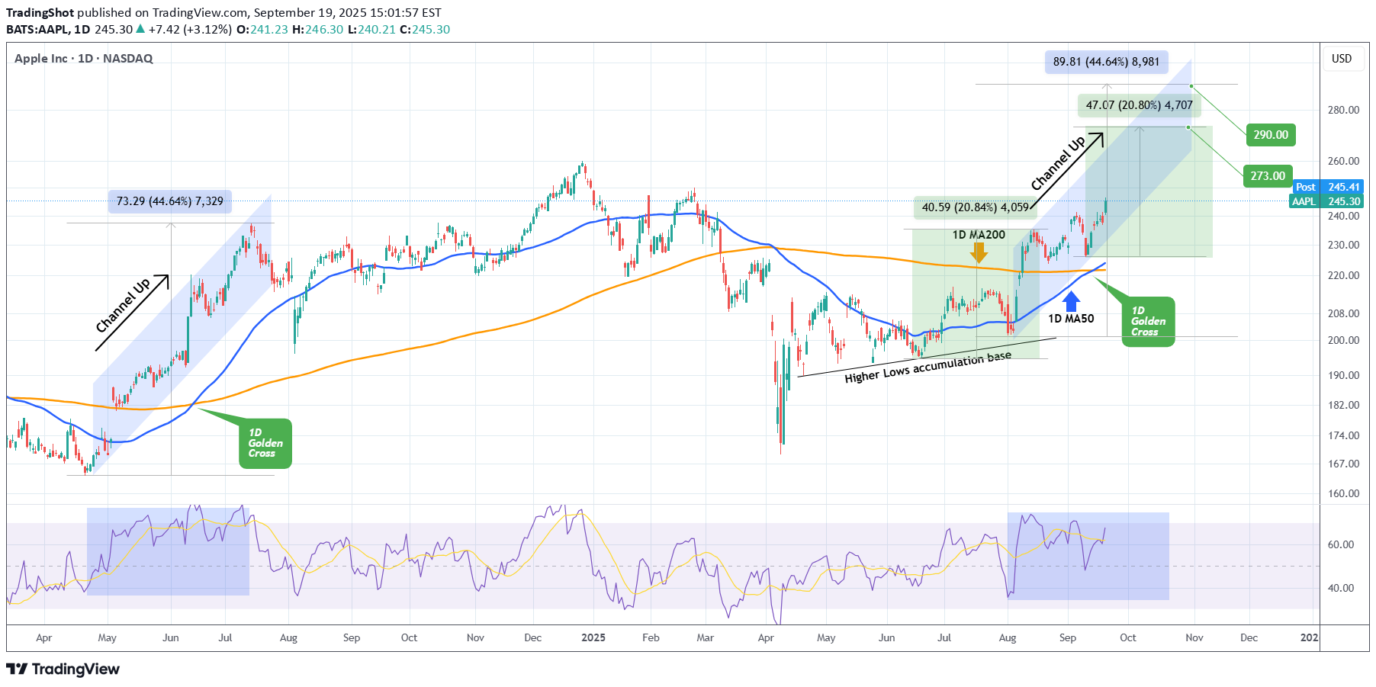Click the TradingView logo at bottom left

63,669
